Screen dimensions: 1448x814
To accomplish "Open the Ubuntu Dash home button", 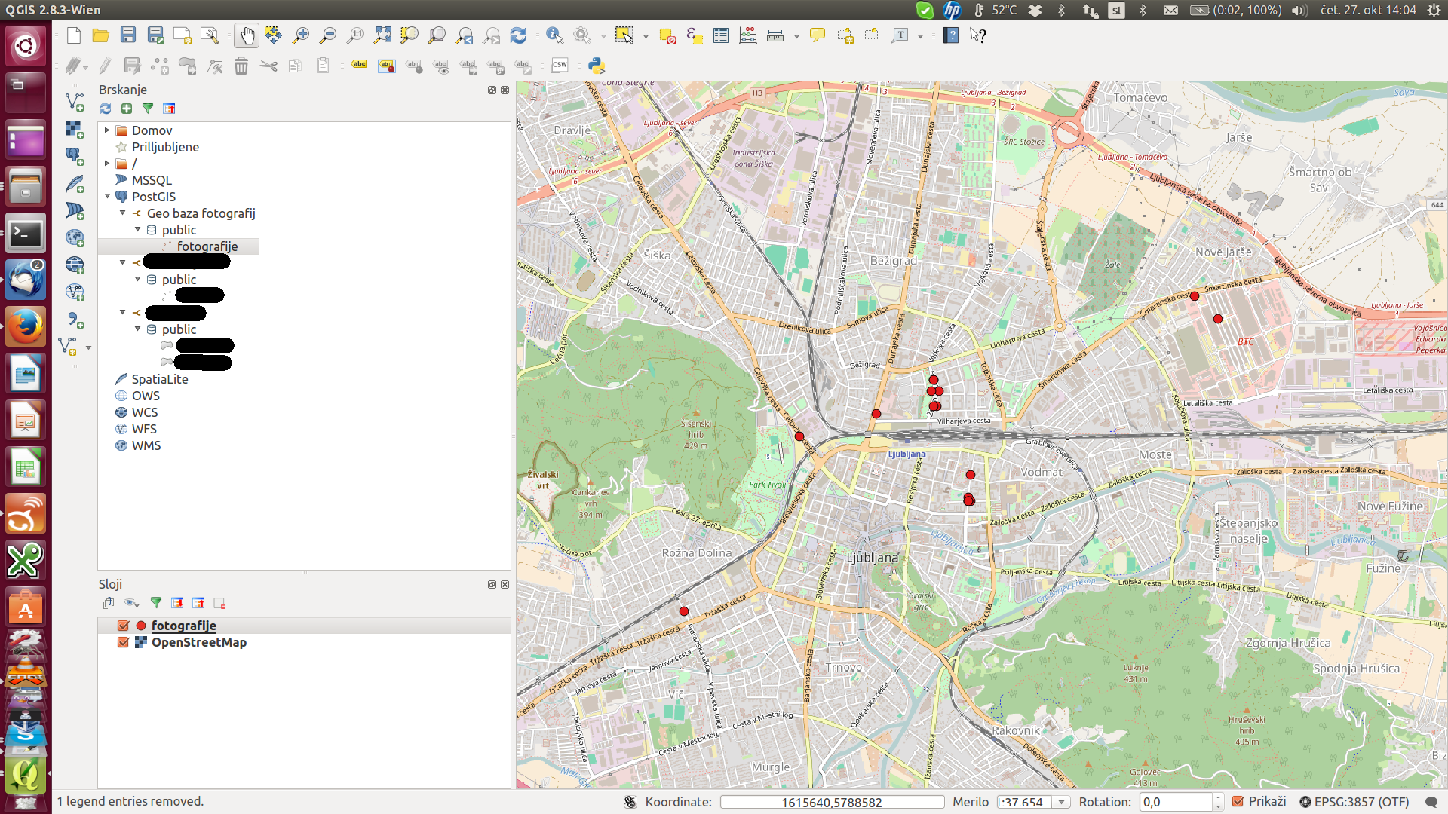I will (x=26, y=46).
